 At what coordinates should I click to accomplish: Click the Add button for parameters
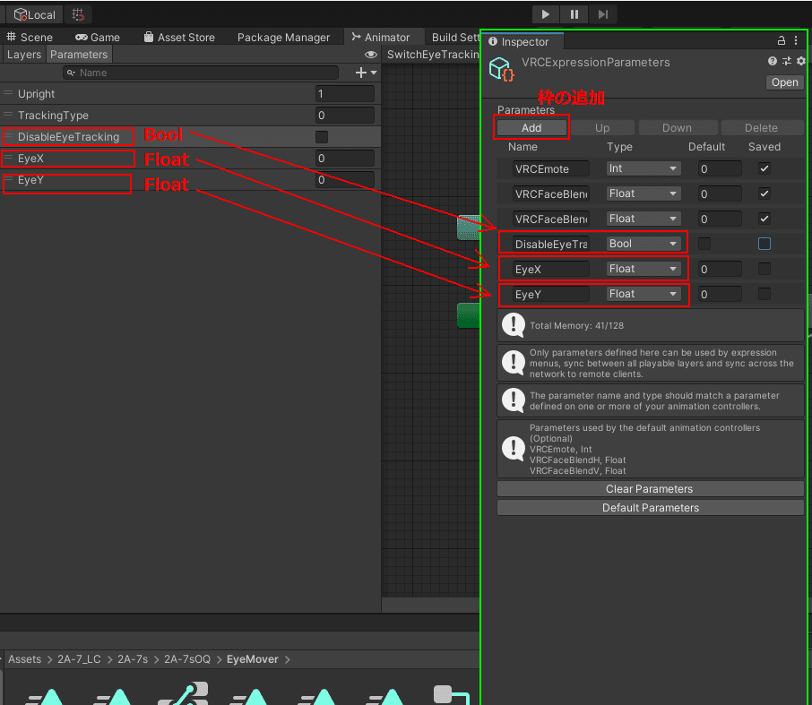tap(531, 128)
